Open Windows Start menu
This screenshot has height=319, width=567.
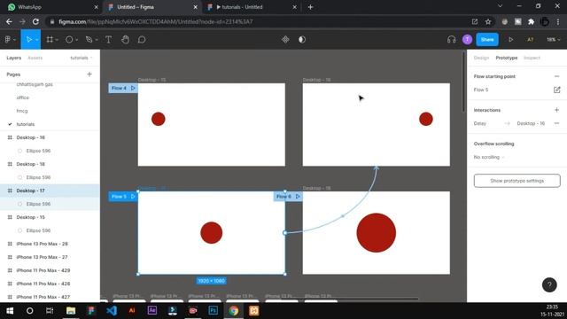click(x=10, y=311)
